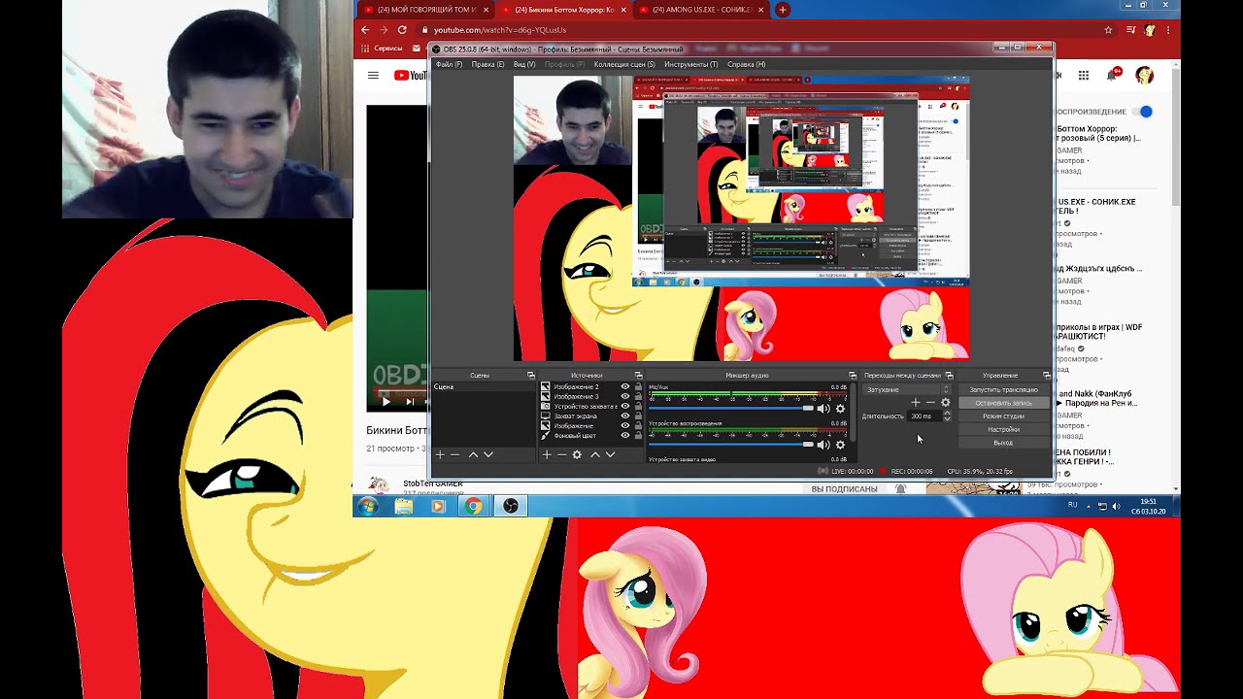
Task: Switch to the AMONG US.EXE Chrome tab
Action: click(700, 10)
